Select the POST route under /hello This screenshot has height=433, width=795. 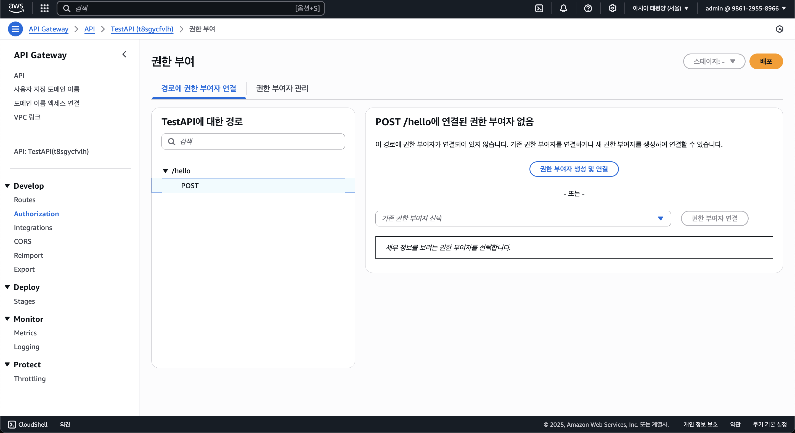pos(253,186)
